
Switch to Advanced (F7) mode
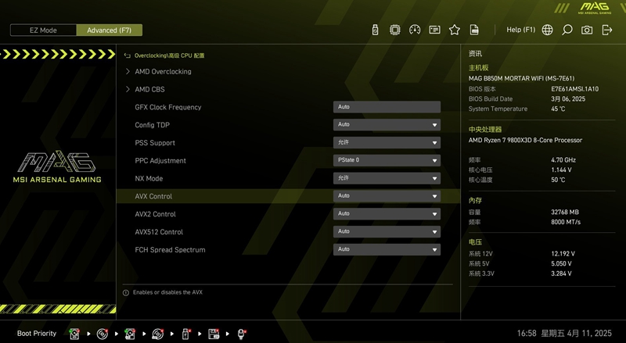pyautogui.click(x=110, y=30)
